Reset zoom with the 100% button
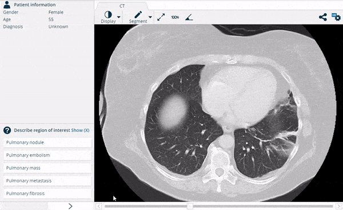 (x=175, y=17)
